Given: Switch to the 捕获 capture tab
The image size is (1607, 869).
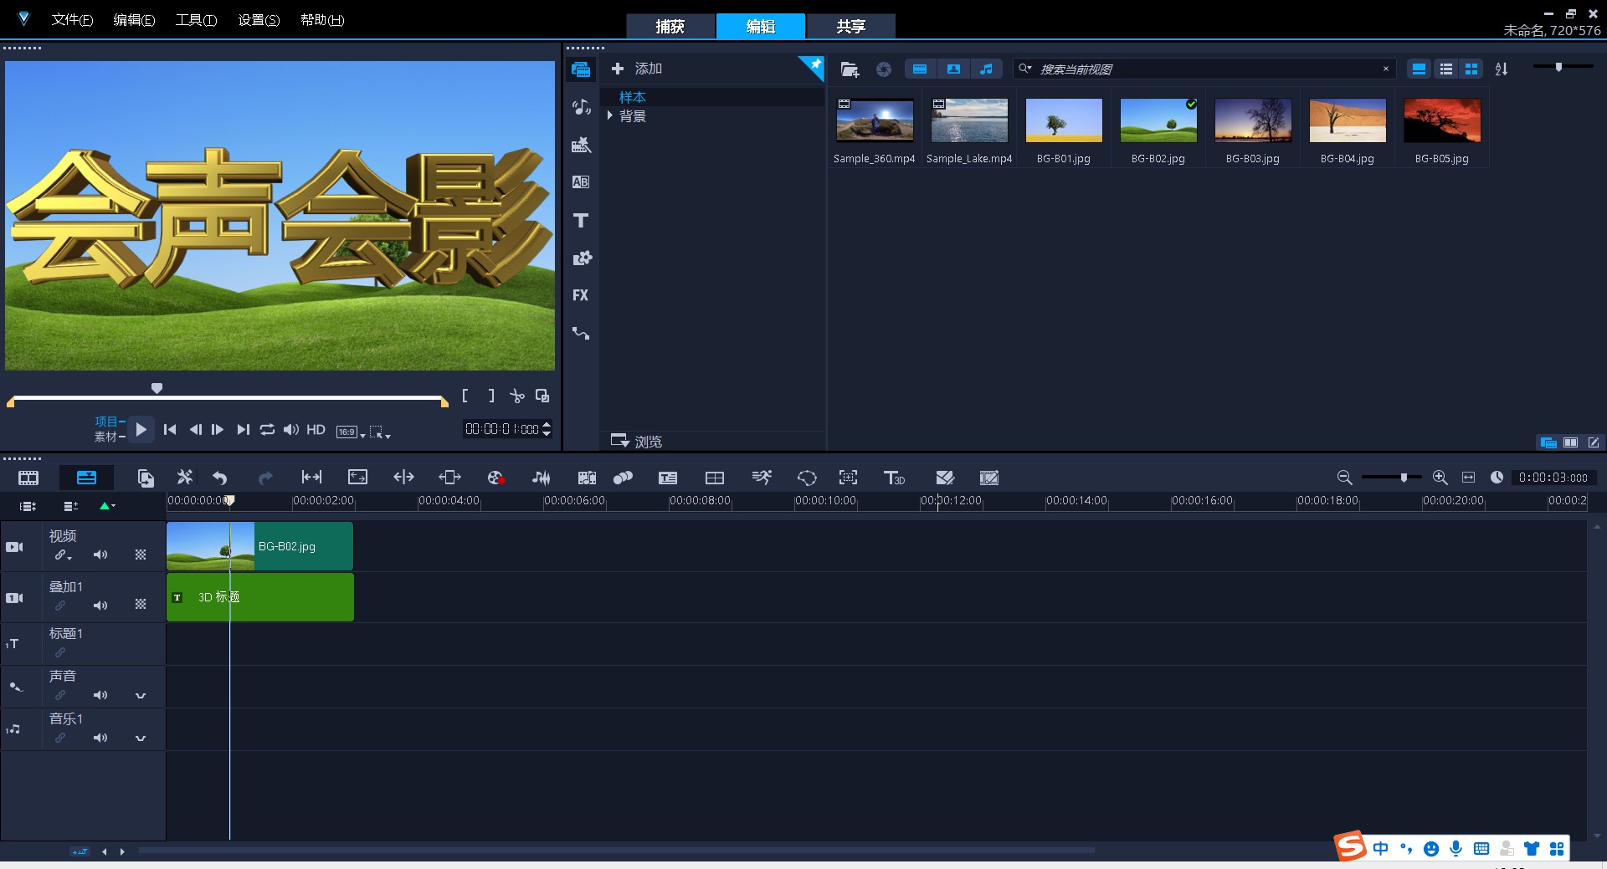Looking at the screenshot, I should [670, 26].
